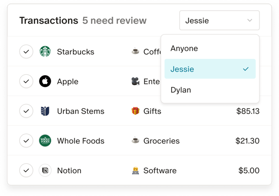
Task: Click the chevron arrow in filter box
Action: (x=250, y=20)
